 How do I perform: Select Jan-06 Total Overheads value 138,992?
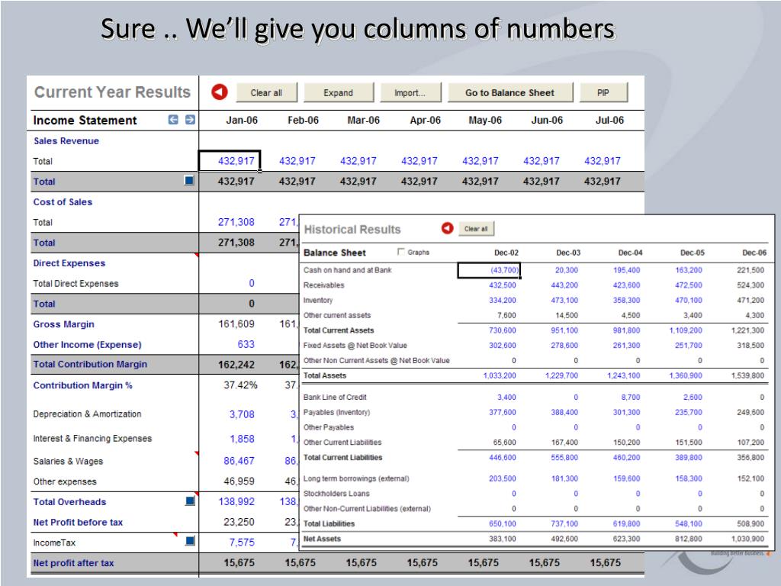236,502
